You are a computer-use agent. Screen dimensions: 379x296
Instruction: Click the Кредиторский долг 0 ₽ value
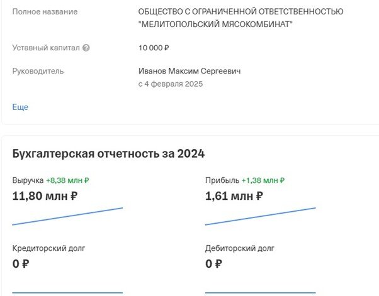(21, 263)
